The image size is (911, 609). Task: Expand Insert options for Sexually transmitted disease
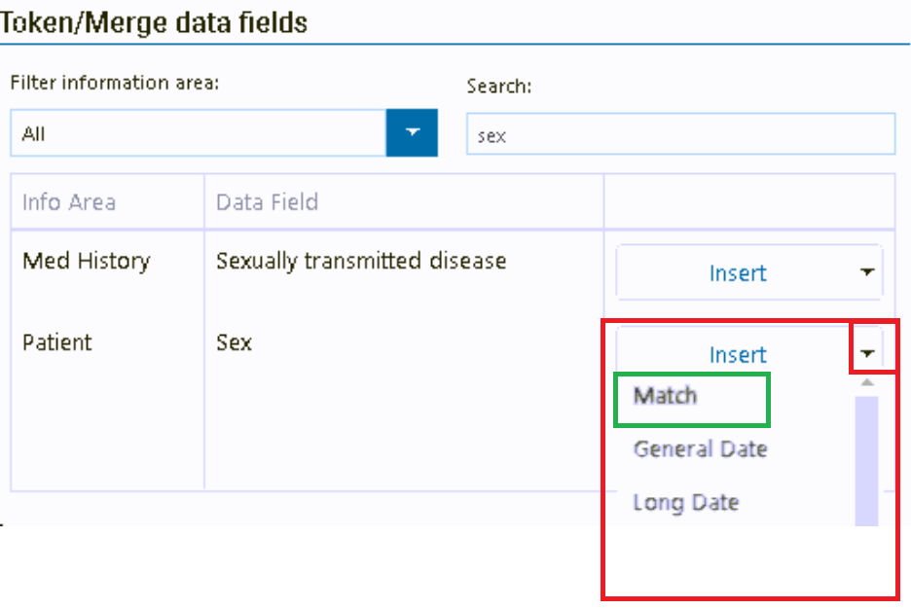[x=867, y=273]
